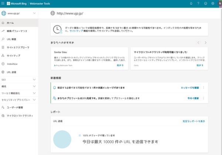Open the user account avatar

[220, 4]
